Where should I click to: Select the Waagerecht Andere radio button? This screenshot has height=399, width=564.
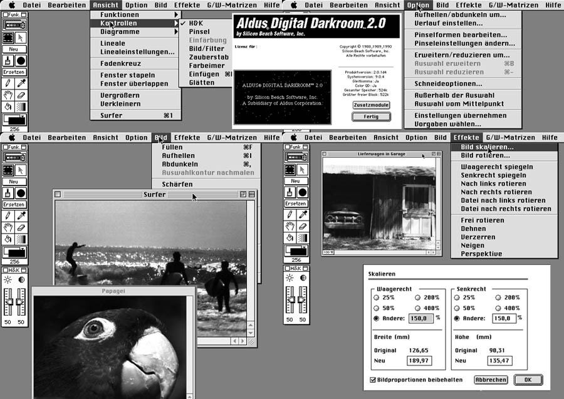tap(376, 318)
